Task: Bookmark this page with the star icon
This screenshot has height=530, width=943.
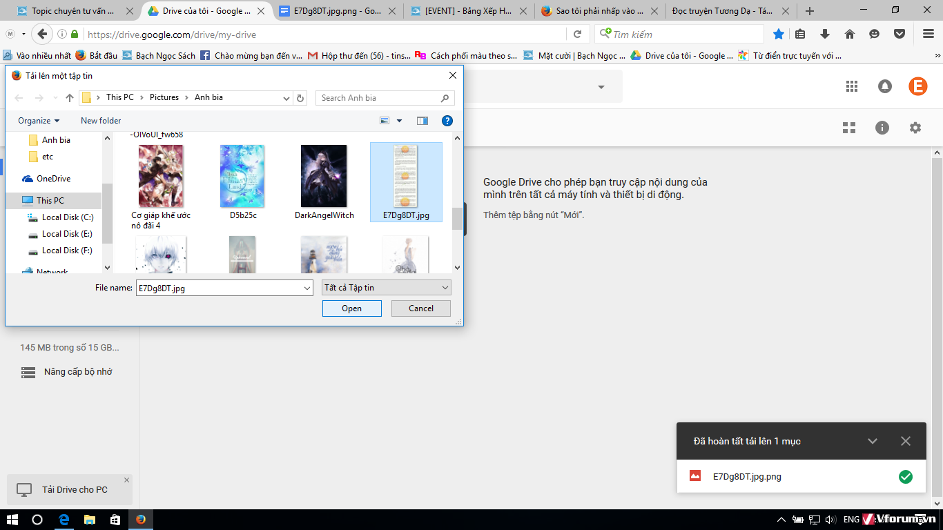Action: (779, 34)
